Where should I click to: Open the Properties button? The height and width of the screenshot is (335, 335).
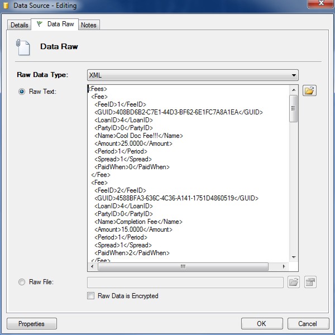tap(31, 324)
